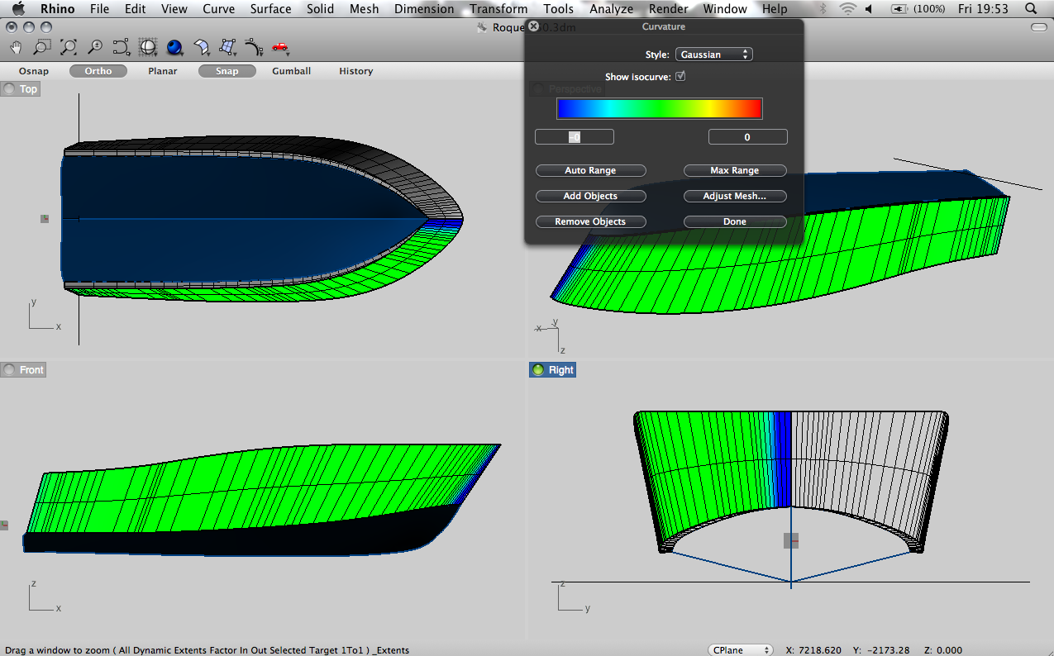Click the clock showing Fri 19:53
This screenshot has height=656, width=1054.
coord(983,9)
